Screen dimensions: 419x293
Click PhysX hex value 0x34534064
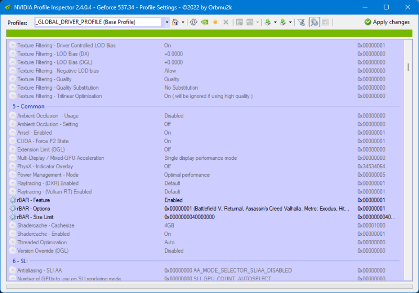tap(371, 166)
